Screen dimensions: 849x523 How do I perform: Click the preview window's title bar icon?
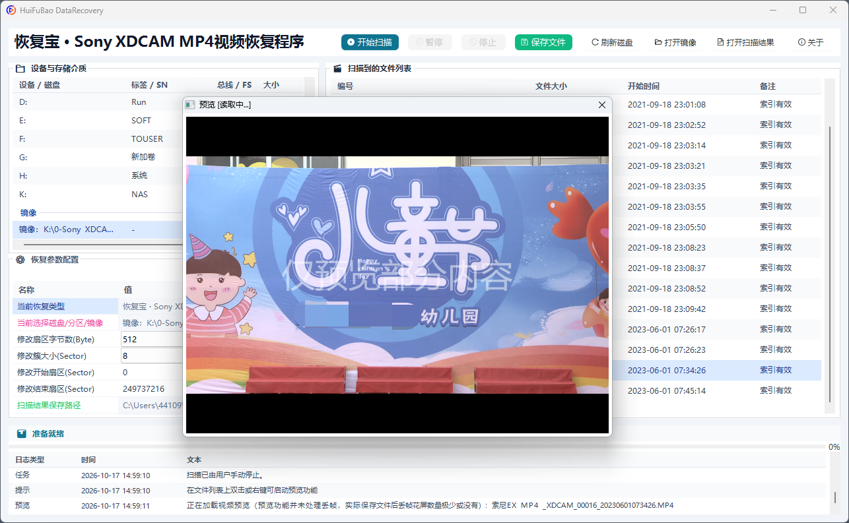190,105
